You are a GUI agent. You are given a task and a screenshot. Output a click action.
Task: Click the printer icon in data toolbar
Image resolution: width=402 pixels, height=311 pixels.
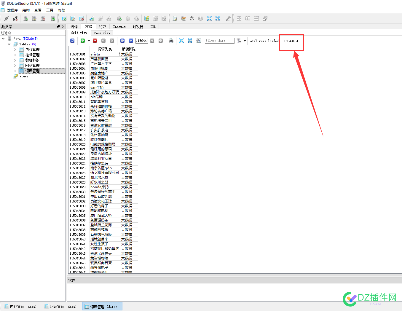coord(171,41)
